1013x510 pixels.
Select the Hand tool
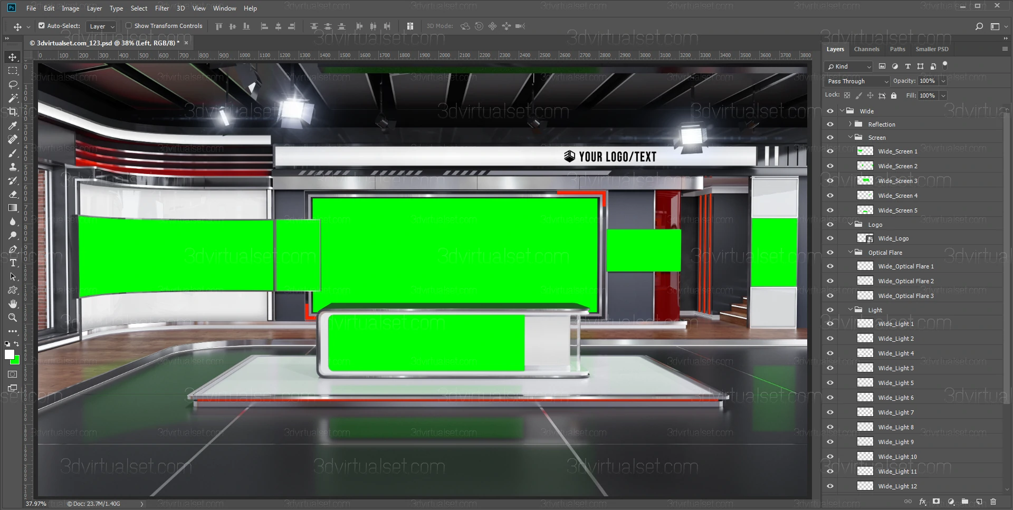[x=13, y=304]
